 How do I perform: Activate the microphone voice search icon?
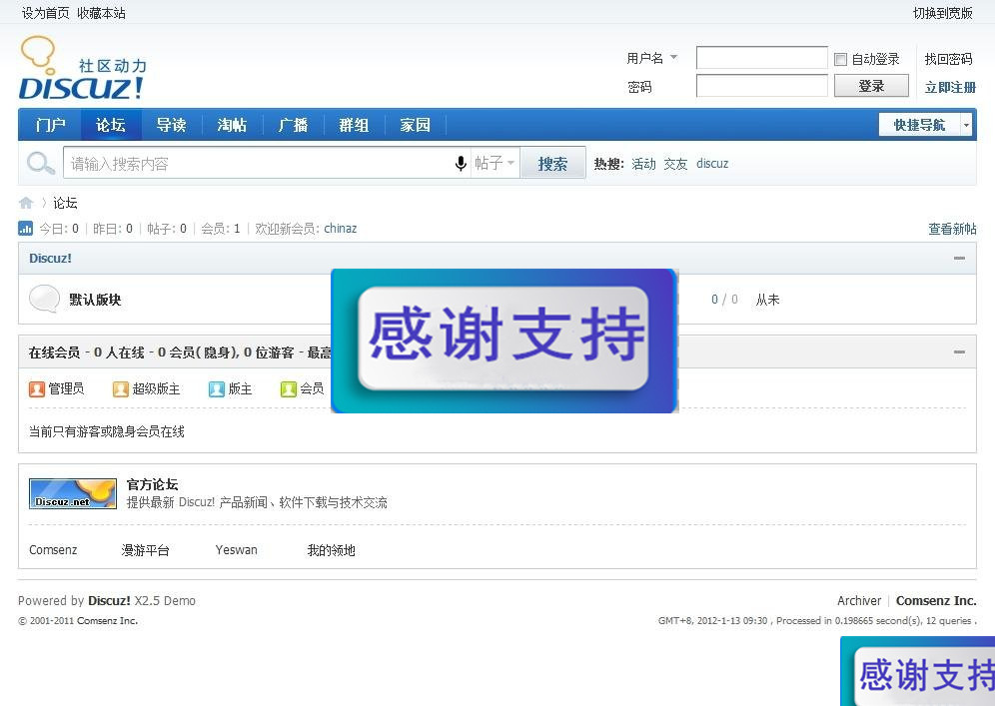462,164
